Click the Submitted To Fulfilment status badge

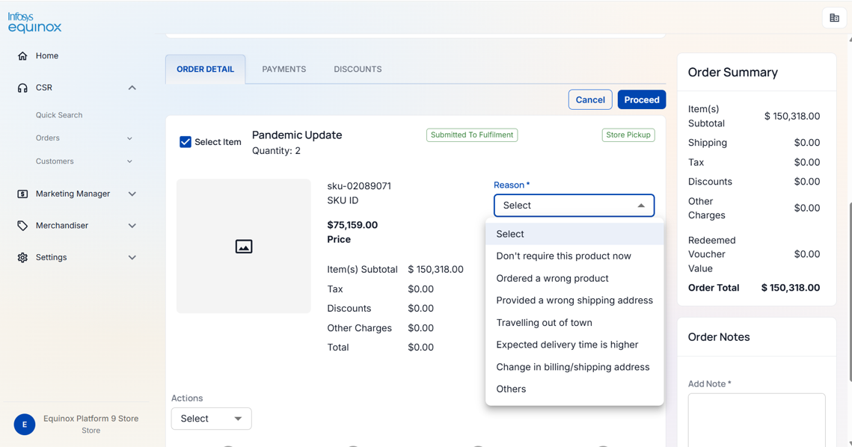click(x=472, y=135)
